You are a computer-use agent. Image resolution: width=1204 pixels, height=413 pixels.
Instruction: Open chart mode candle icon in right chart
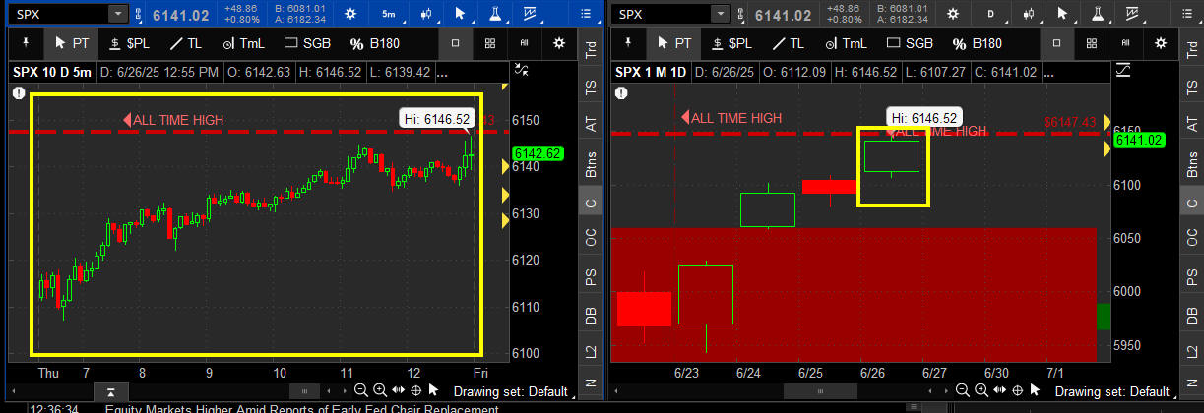pos(1030,14)
